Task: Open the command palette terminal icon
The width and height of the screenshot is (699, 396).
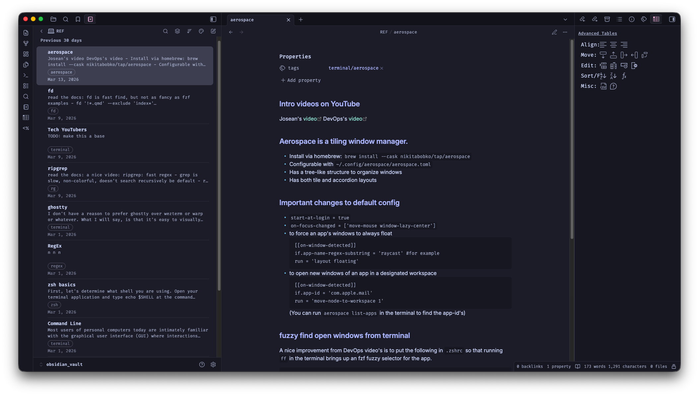Action: tap(26, 75)
